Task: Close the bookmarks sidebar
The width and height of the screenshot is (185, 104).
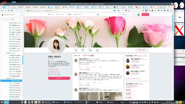Action: [x=21, y=15]
